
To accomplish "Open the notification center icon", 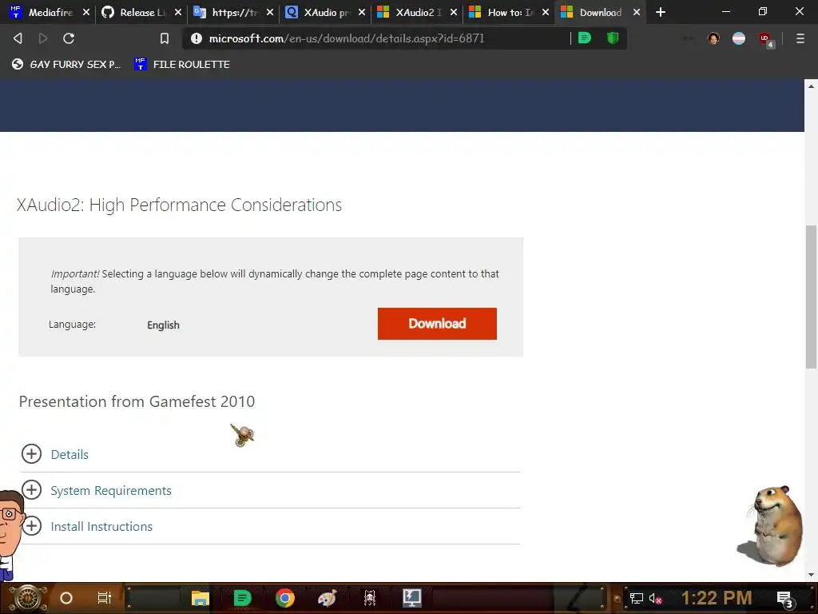I will [x=784, y=599].
